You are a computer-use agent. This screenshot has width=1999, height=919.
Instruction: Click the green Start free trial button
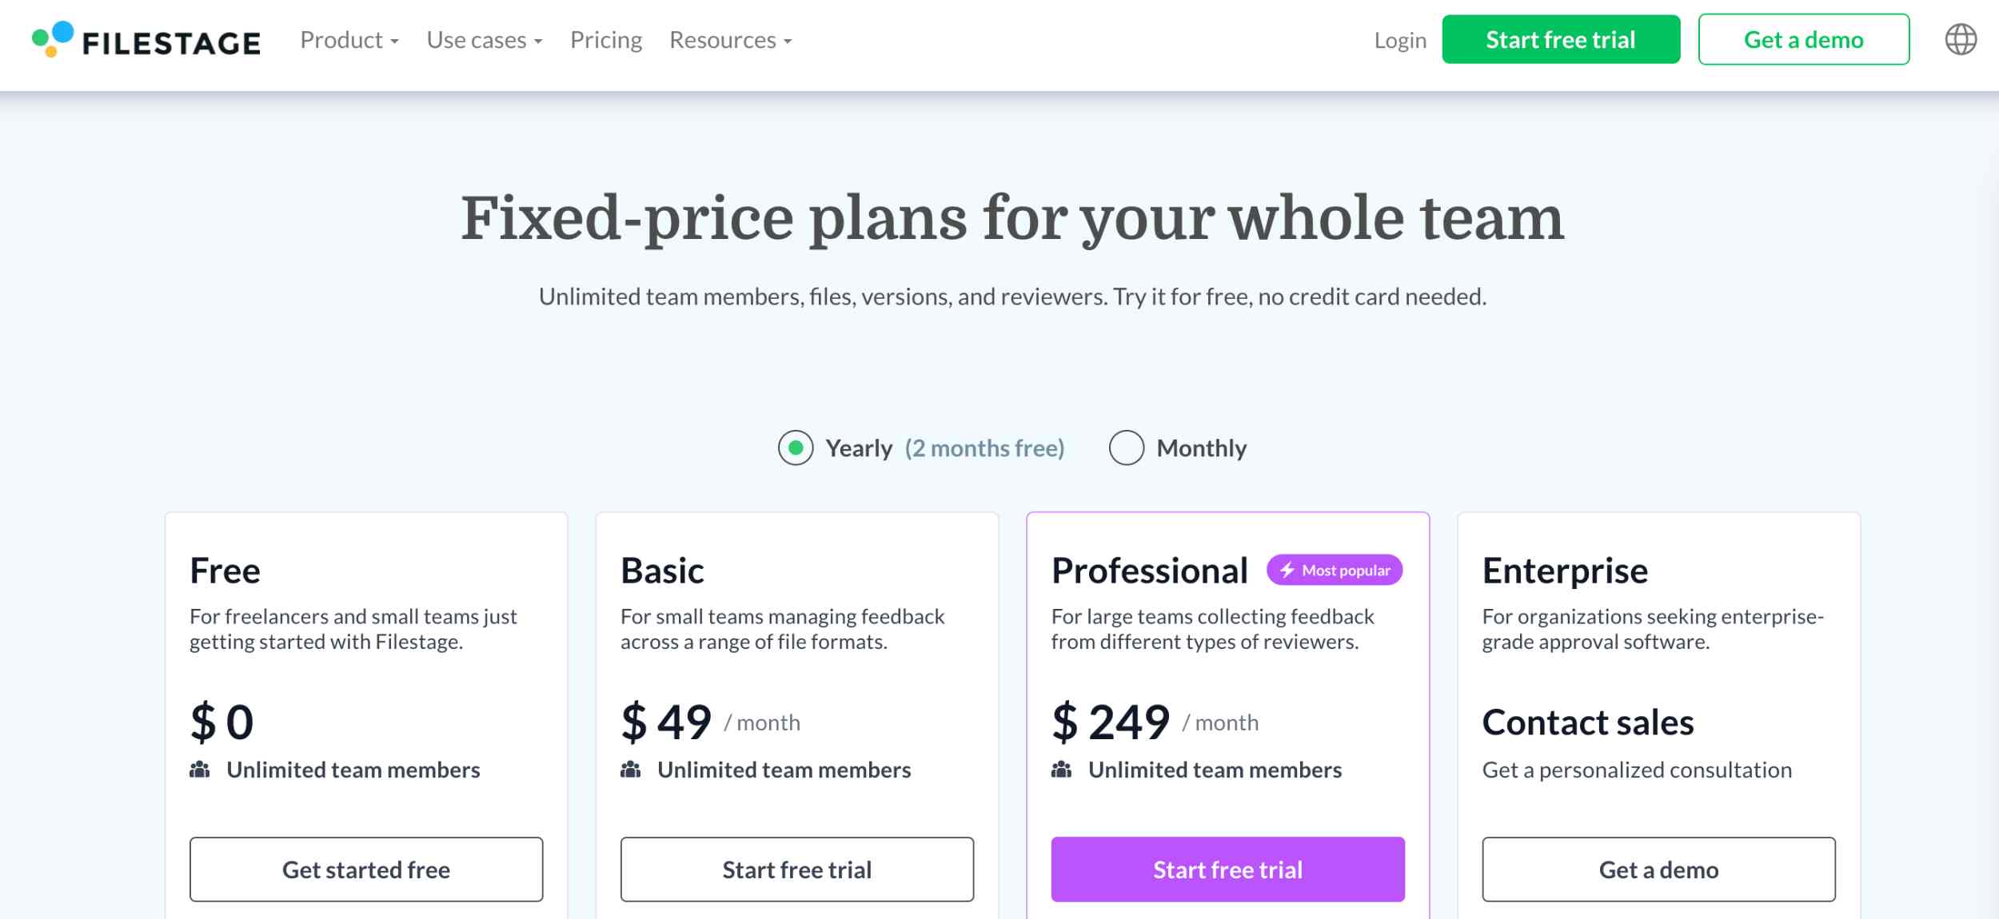1561,39
